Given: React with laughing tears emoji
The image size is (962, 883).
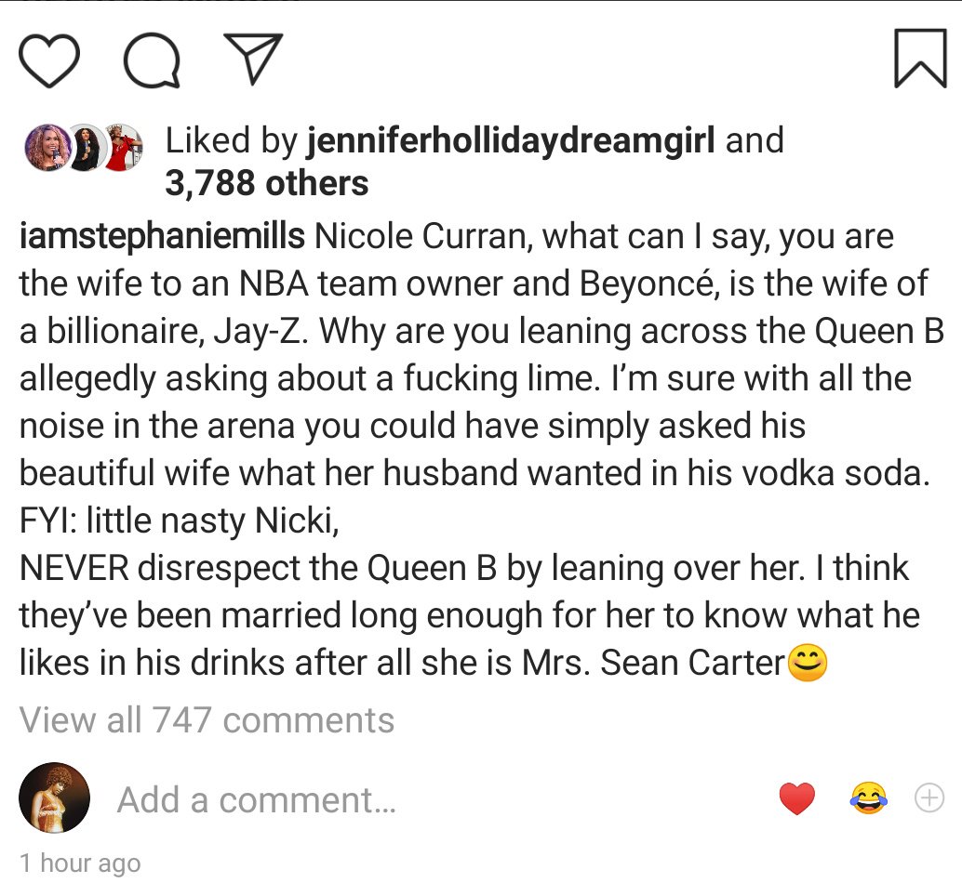Looking at the screenshot, I should click(x=867, y=798).
